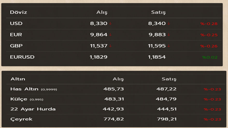Click the Altın table Satış column header
The width and height of the screenshot is (228, 128).
169,79
